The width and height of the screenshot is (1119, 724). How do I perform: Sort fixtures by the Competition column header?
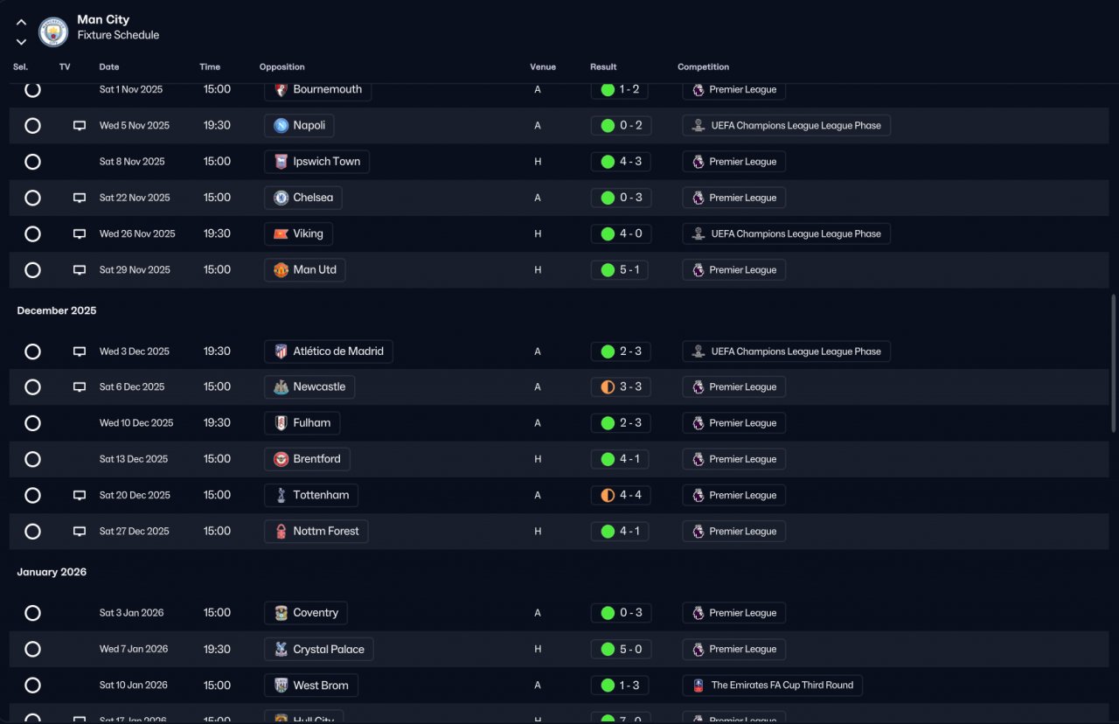coord(703,67)
